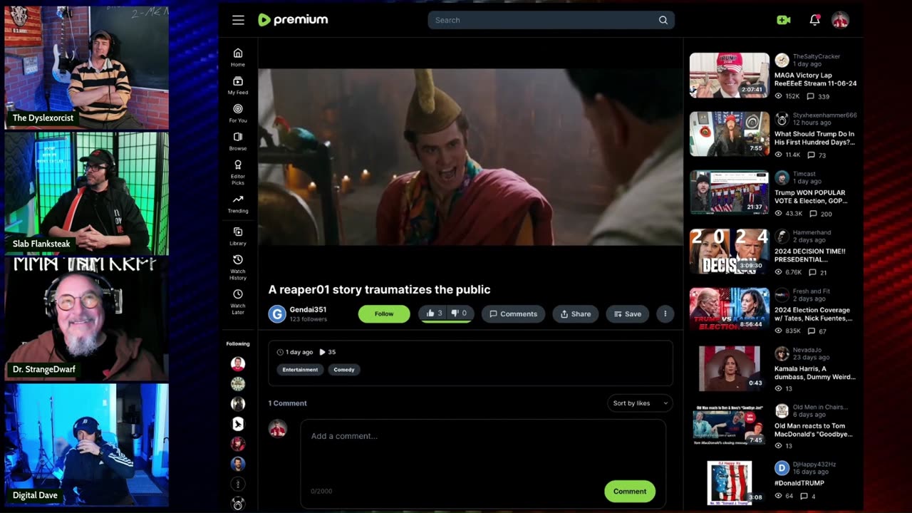Click NevadaJo channel avatar
The height and width of the screenshot is (513, 912).
[x=782, y=353]
